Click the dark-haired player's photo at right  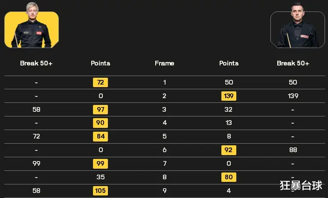(x=297, y=25)
